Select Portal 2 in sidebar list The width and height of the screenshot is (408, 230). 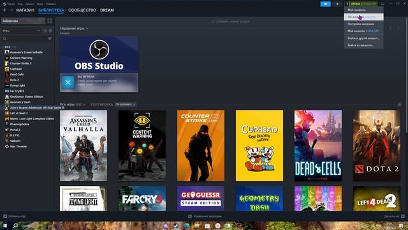coord(15,130)
